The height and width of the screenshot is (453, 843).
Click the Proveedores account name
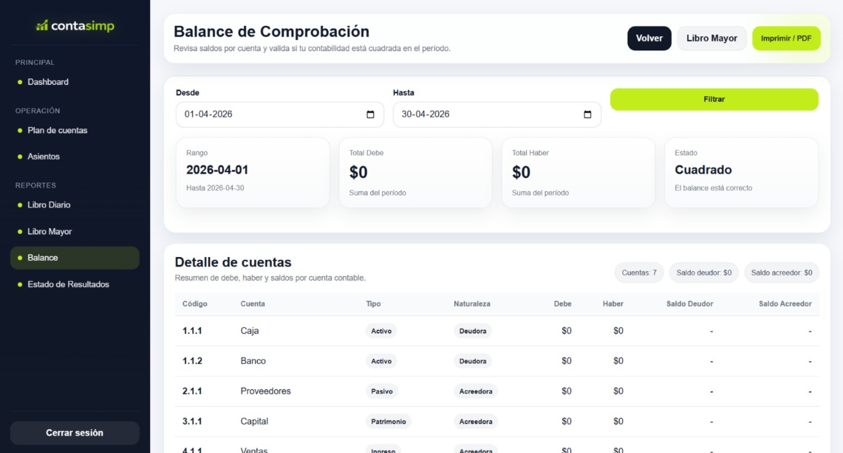click(x=266, y=391)
